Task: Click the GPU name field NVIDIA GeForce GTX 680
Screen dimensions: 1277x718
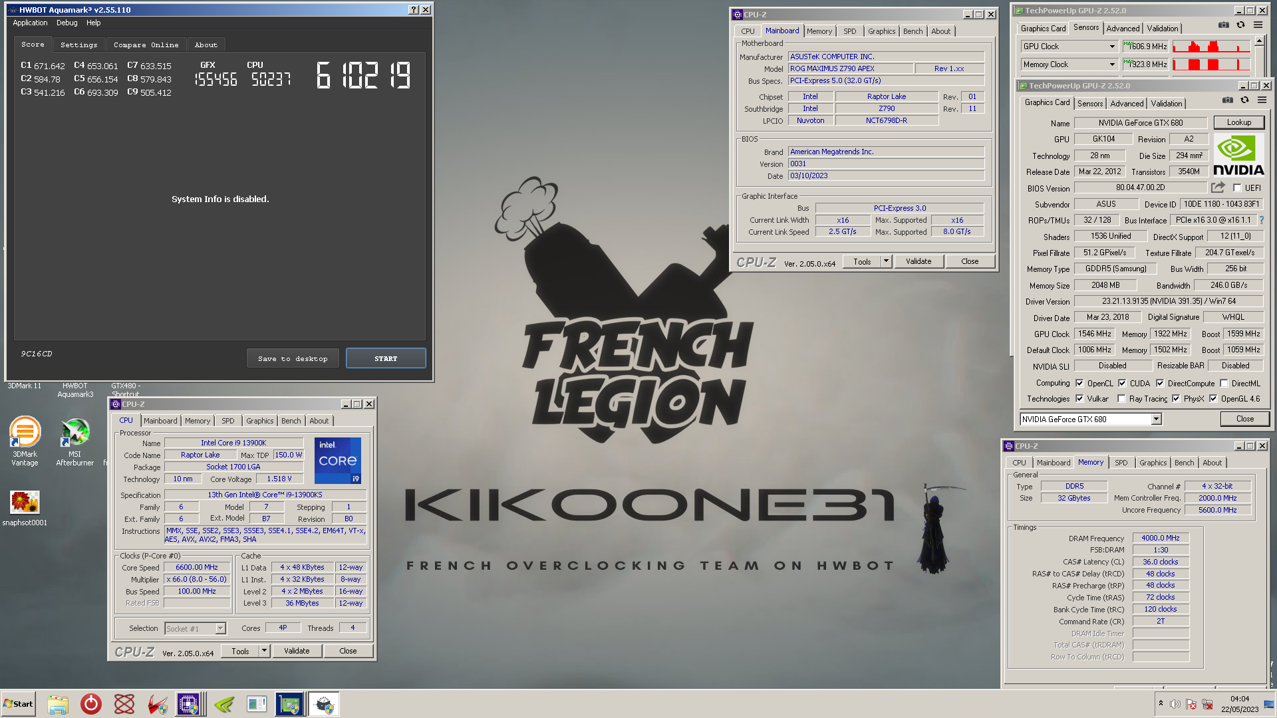Action: 1140,123
